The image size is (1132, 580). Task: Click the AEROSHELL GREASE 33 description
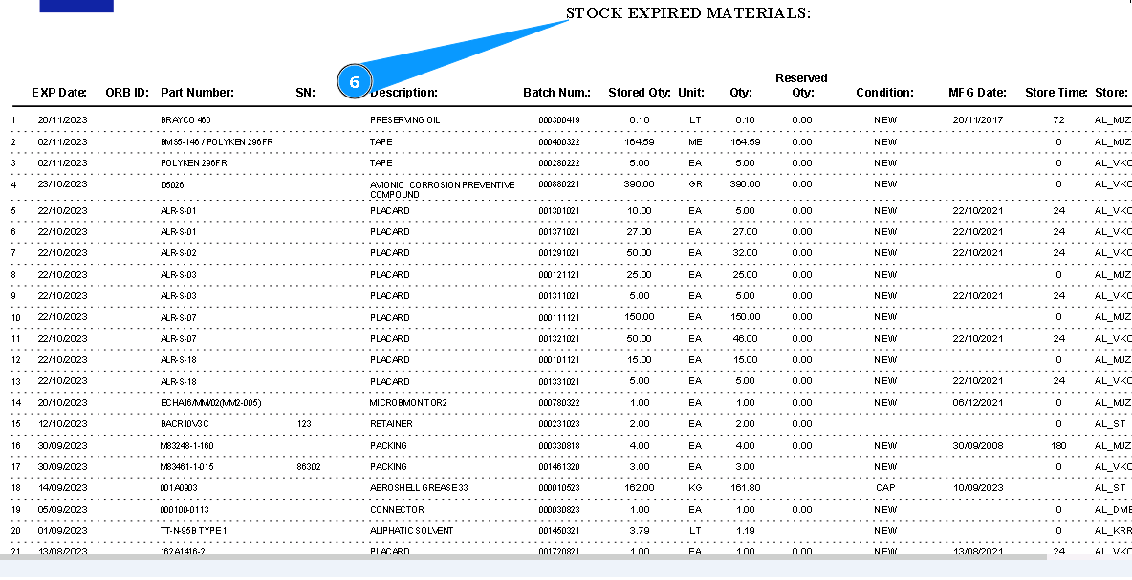coord(419,488)
